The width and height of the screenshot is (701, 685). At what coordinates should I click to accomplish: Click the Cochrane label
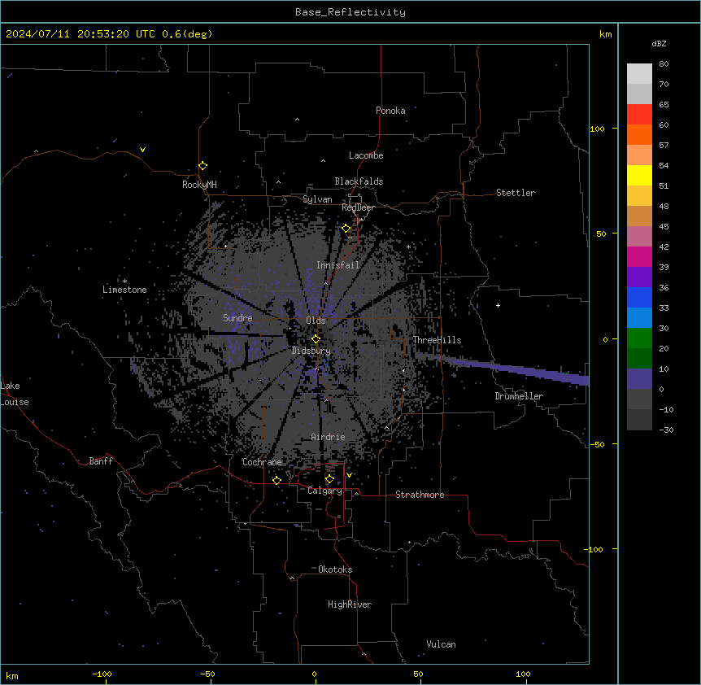point(262,462)
